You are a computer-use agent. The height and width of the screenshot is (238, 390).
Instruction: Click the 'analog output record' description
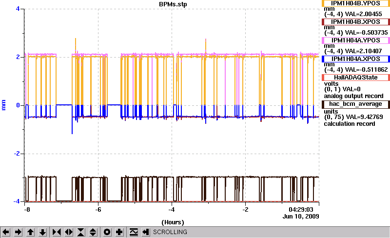point(353,96)
